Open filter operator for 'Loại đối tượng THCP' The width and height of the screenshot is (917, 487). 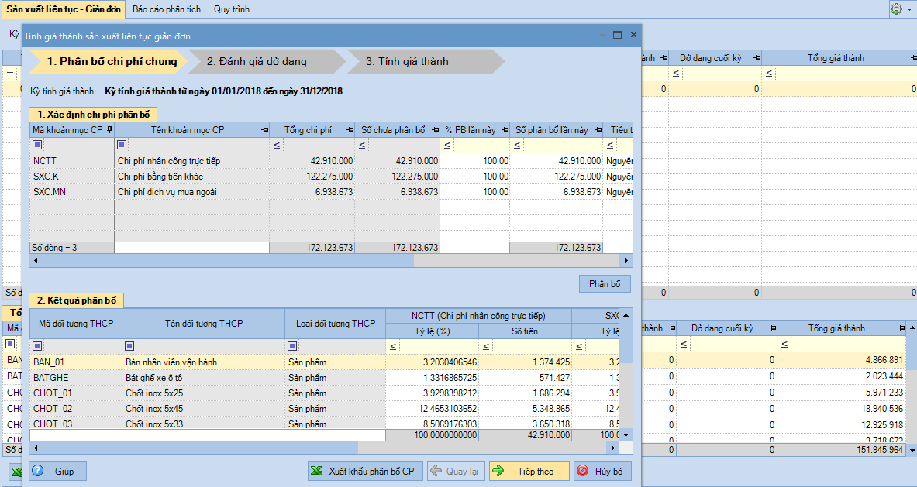pyautogui.click(x=292, y=346)
